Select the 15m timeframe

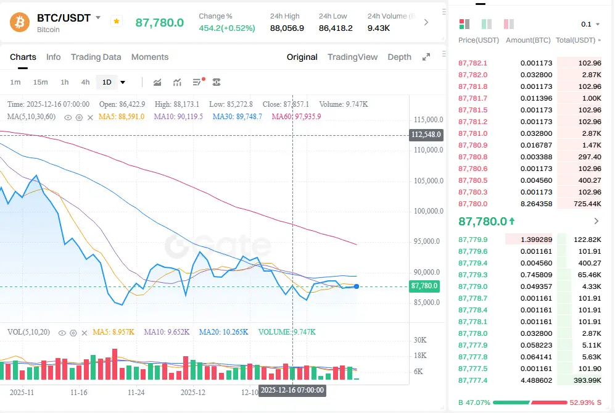tap(40, 82)
